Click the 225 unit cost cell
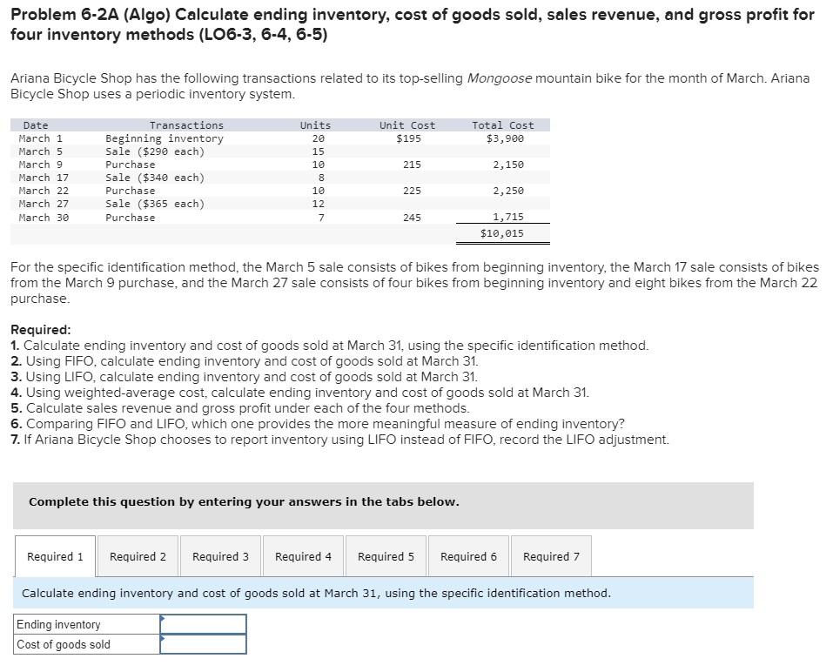The image size is (833, 672). click(412, 191)
